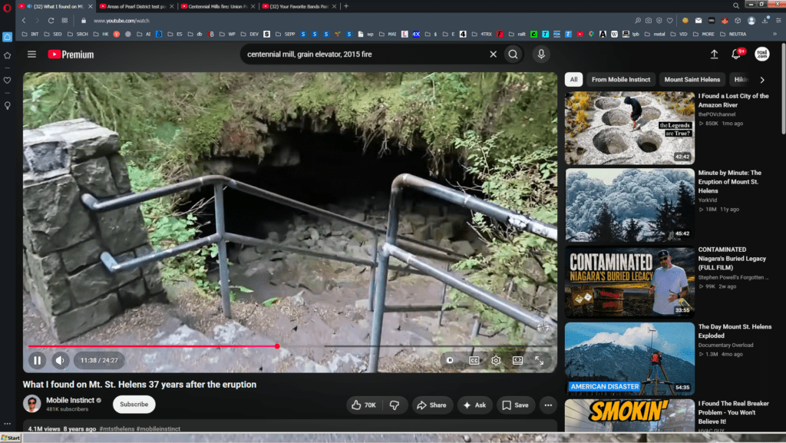Viewport: 786px width, 443px height.
Task: Open the browser downloads icon
Action: click(765, 21)
